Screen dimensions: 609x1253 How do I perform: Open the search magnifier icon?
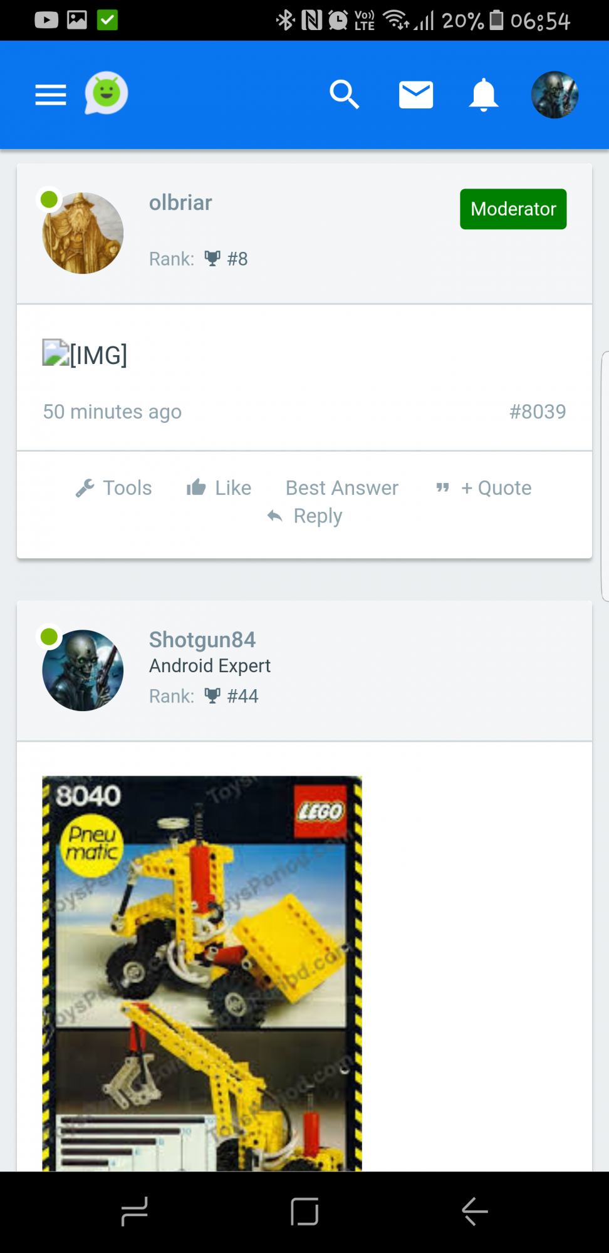click(344, 95)
